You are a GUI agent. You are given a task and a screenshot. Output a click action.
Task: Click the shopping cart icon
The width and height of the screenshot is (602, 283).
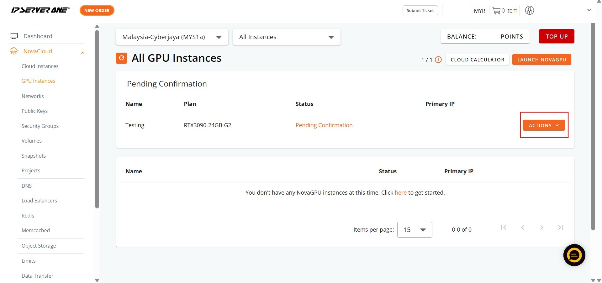(x=496, y=11)
